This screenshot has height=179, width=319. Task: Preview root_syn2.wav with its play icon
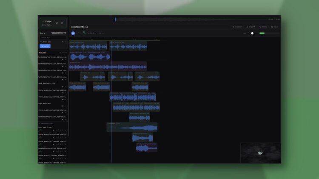[x=63, y=106]
